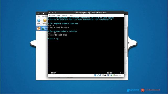Click the 'auto eth0' line
Image resolution: width=168 pixels, height=94 pixels.
52,33
